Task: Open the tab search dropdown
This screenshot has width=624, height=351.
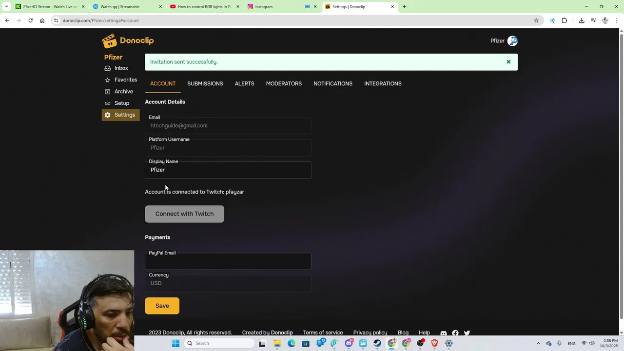Action: [x=6, y=7]
